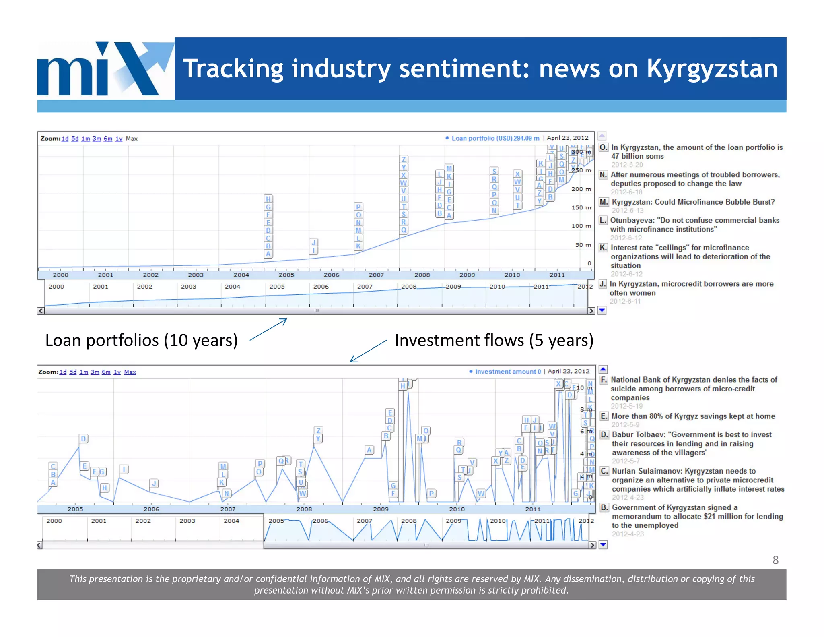This screenshot has width=824, height=637.
Task: Select flag H atop 2005 stack in loan chart
Action: point(268,199)
